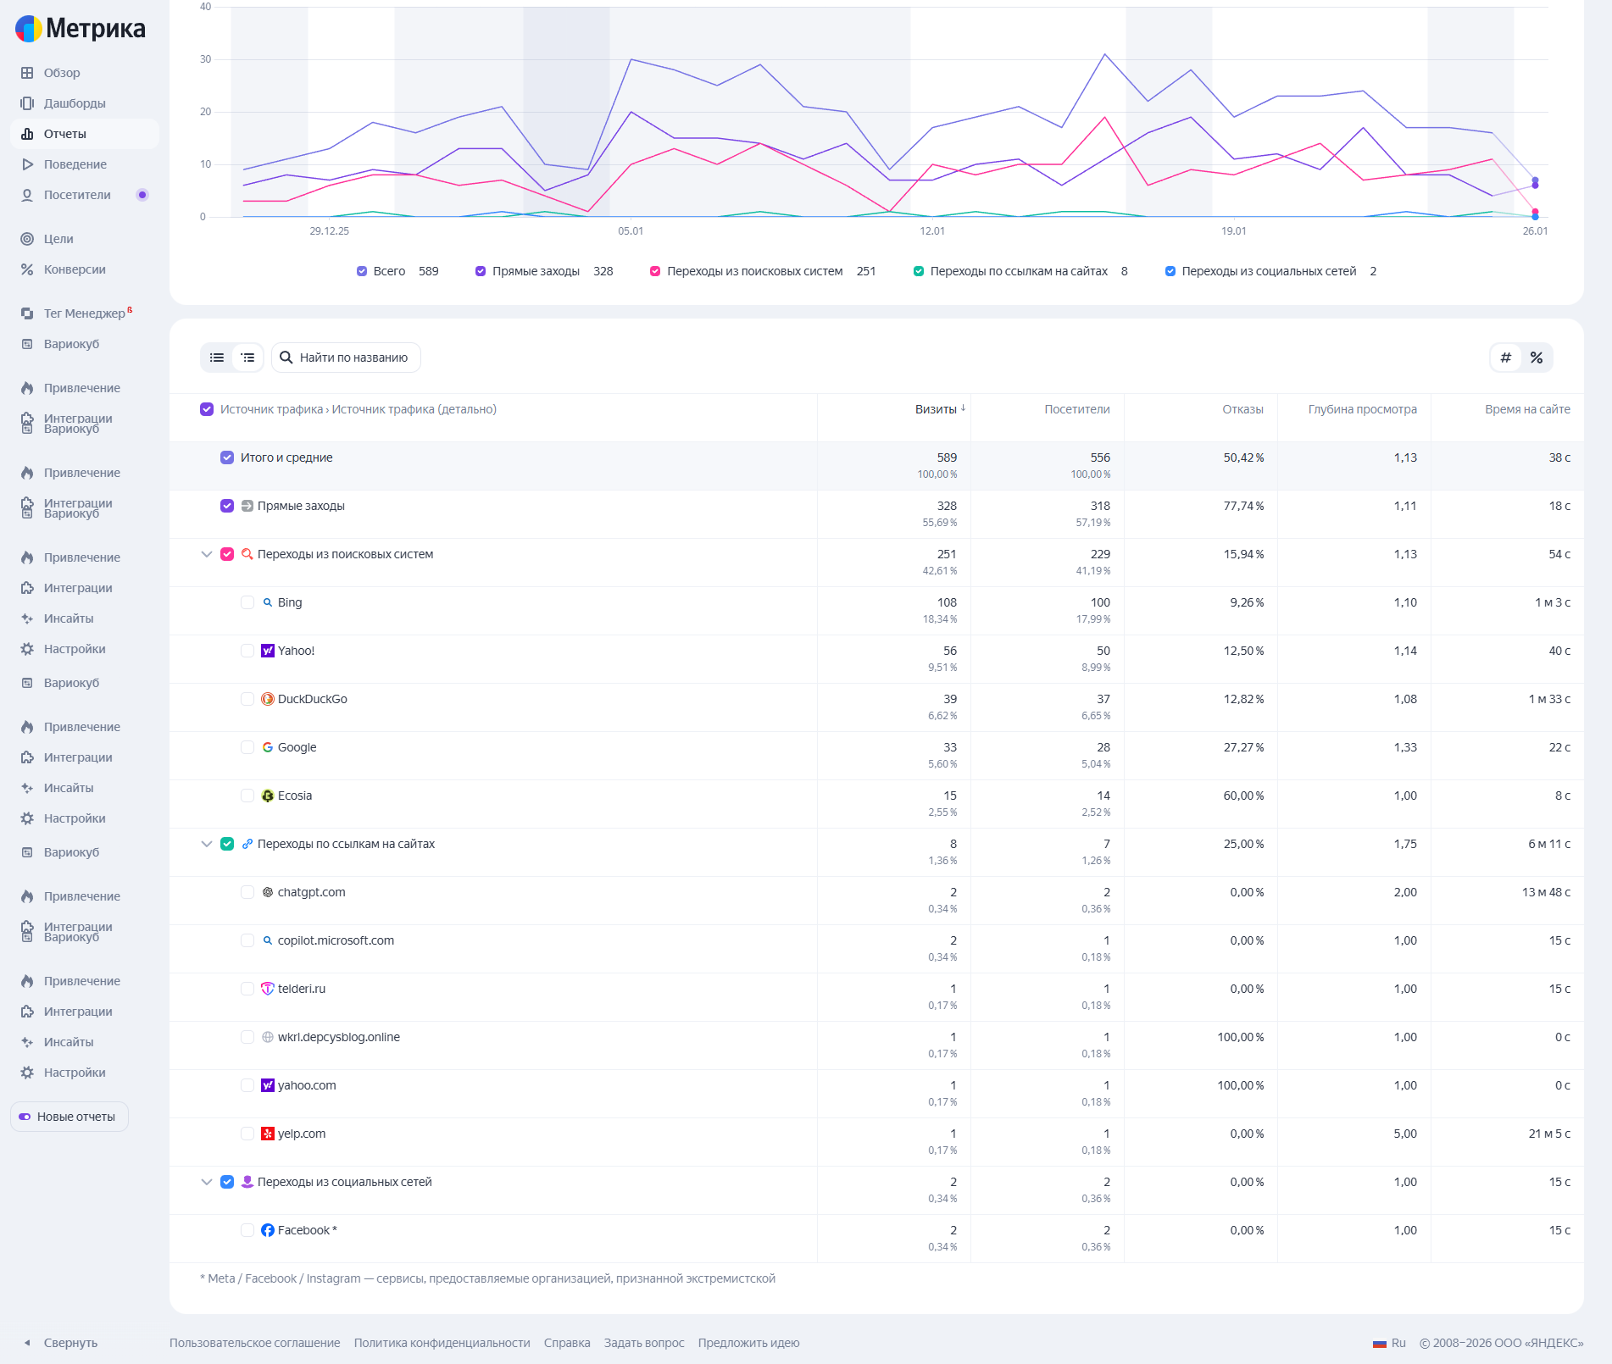Show values as percentages (%)

point(1537,358)
